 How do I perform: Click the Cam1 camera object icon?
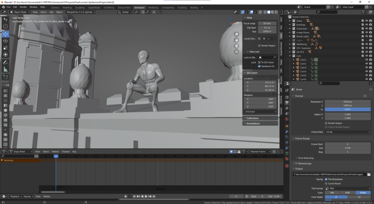[298, 60]
